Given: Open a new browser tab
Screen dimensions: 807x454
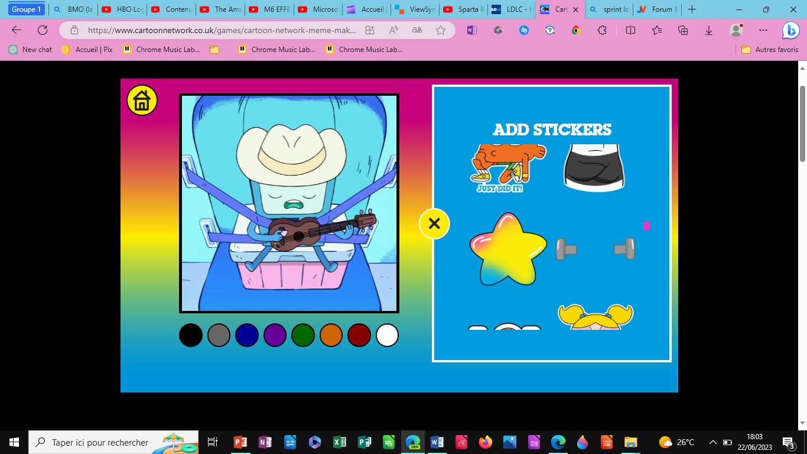Looking at the screenshot, I should [692, 9].
